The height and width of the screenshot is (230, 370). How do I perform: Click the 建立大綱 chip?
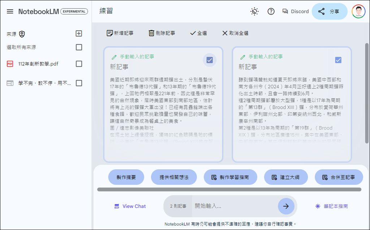286,177
